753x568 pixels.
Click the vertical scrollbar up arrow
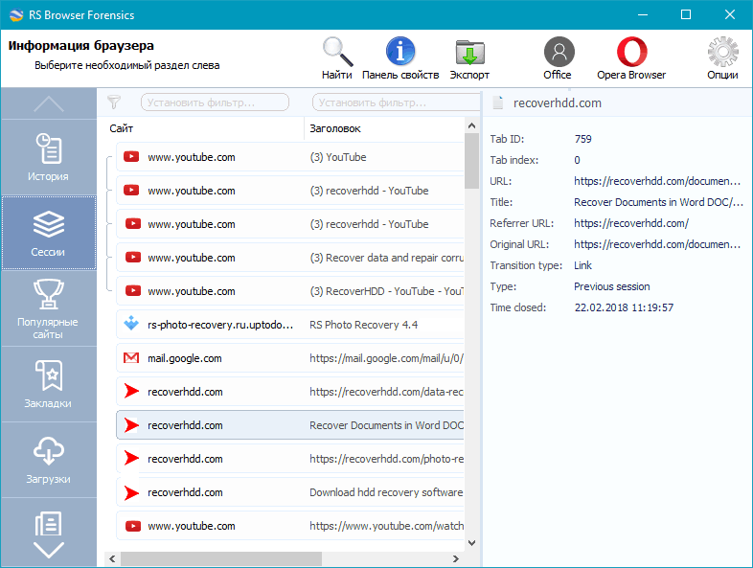click(x=471, y=125)
